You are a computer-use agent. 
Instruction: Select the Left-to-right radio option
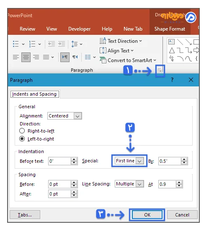point(22,139)
